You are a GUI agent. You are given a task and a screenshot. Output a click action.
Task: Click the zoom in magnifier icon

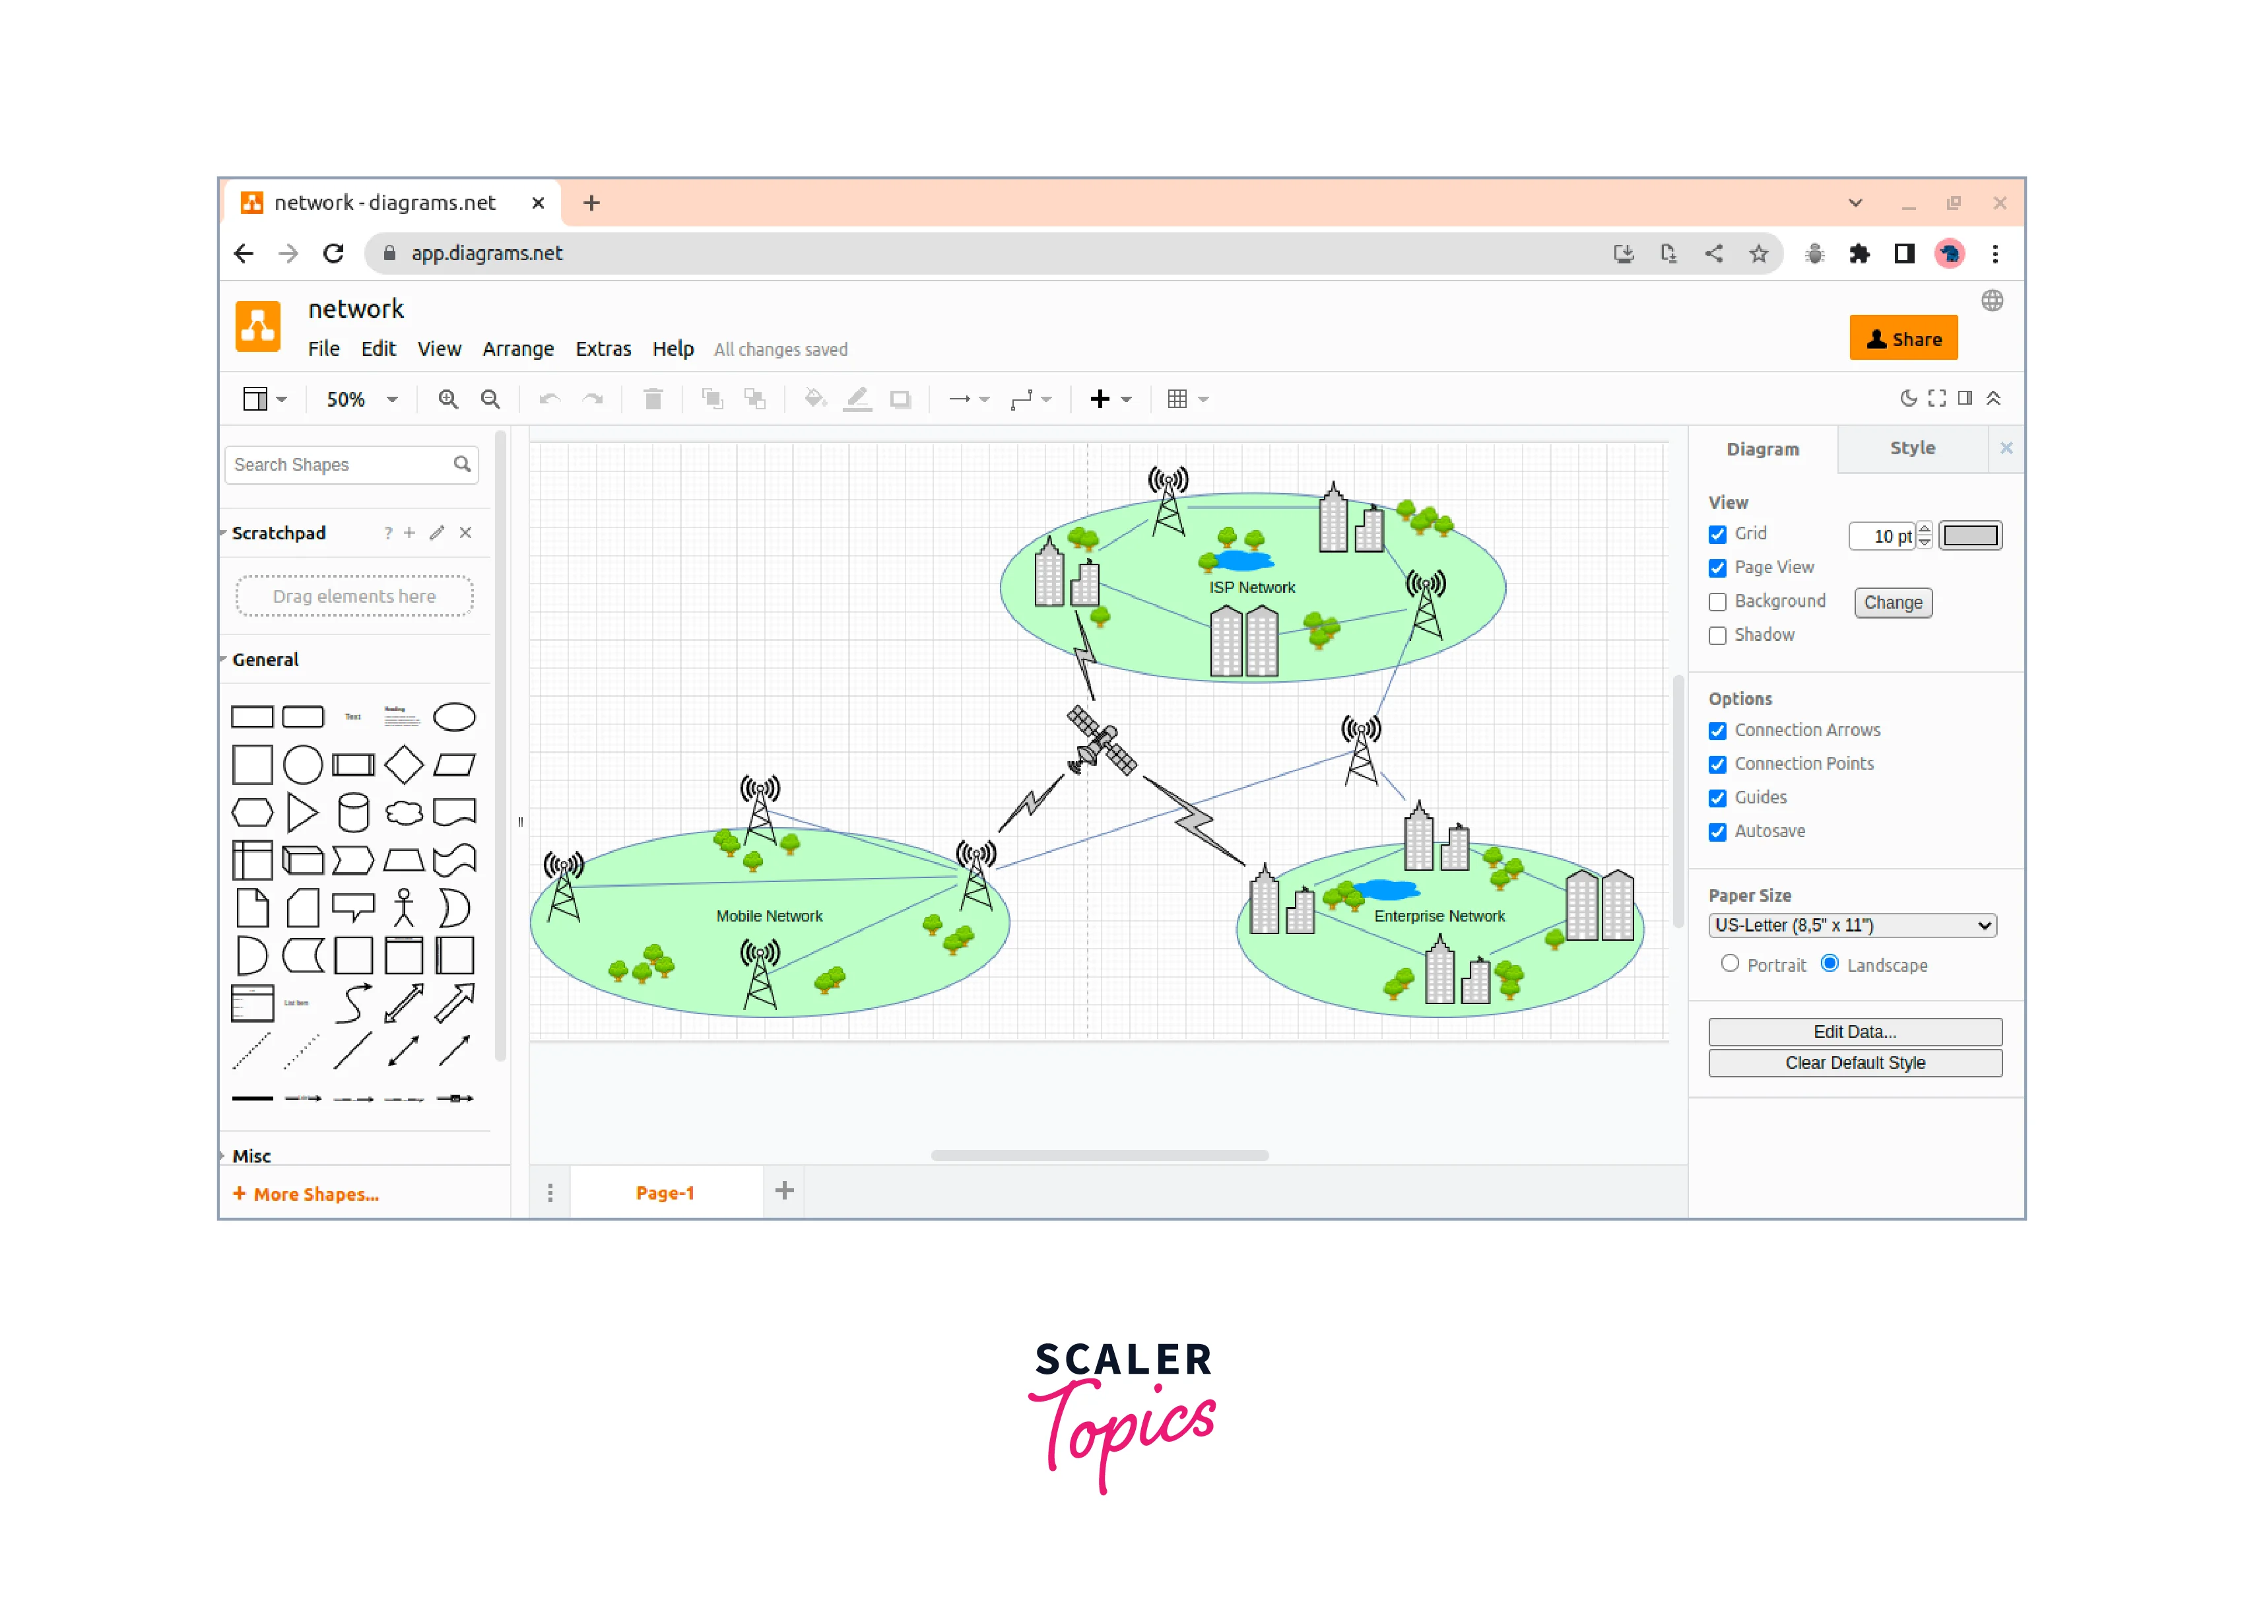[x=447, y=400]
